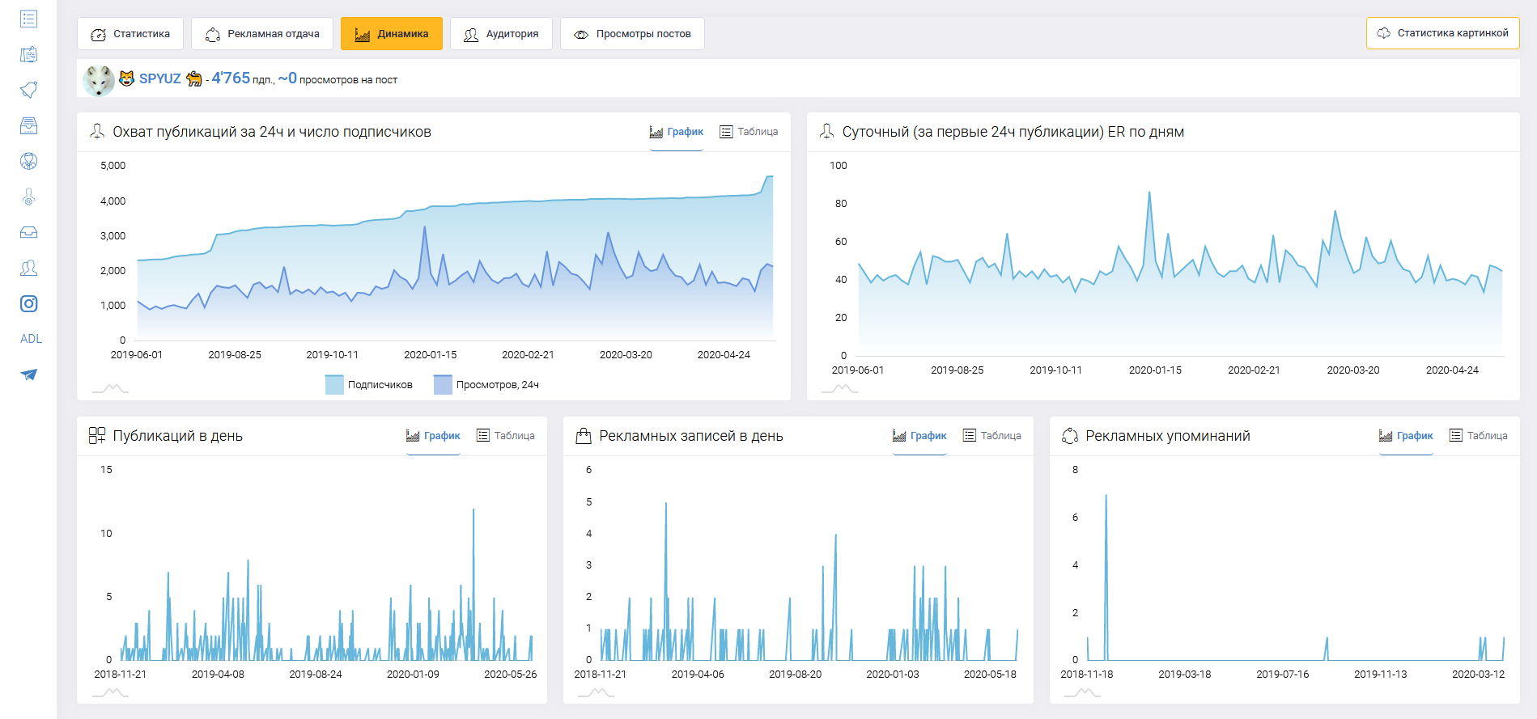Open the Аудитория tab
This screenshot has width=1537, height=719.
tap(501, 34)
